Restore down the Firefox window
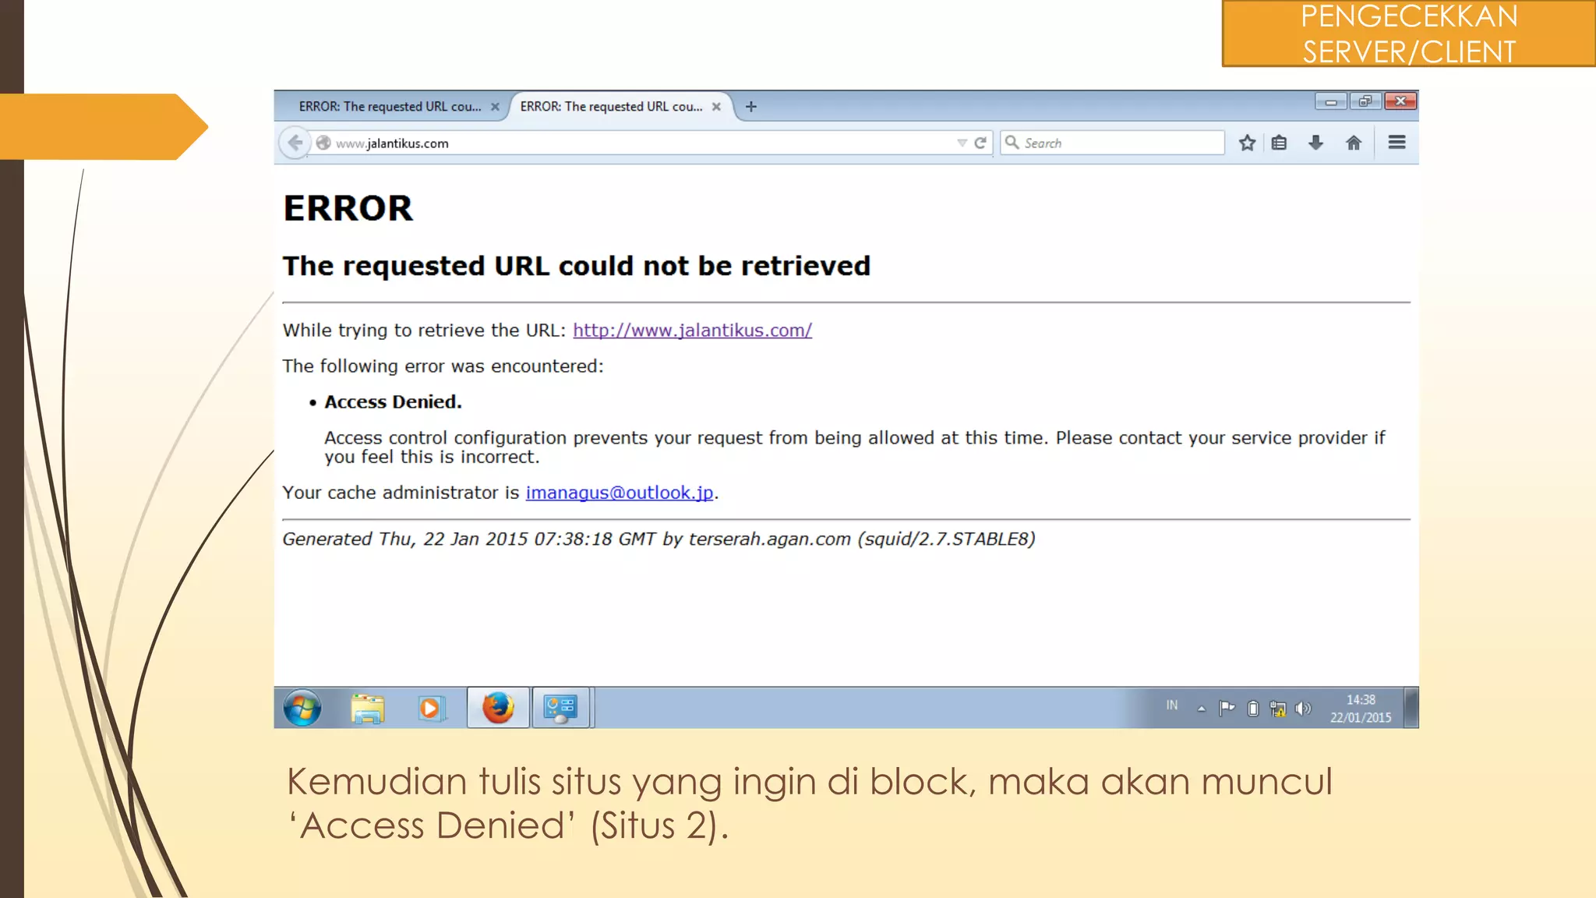Screen dimensions: 1596x898 click(x=1365, y=101)
